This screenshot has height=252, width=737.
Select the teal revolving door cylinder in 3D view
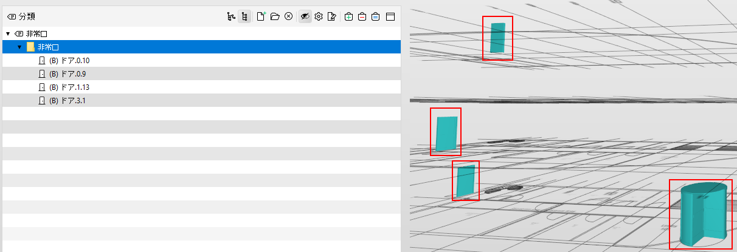pyautogui.click(x=702, y=214)
